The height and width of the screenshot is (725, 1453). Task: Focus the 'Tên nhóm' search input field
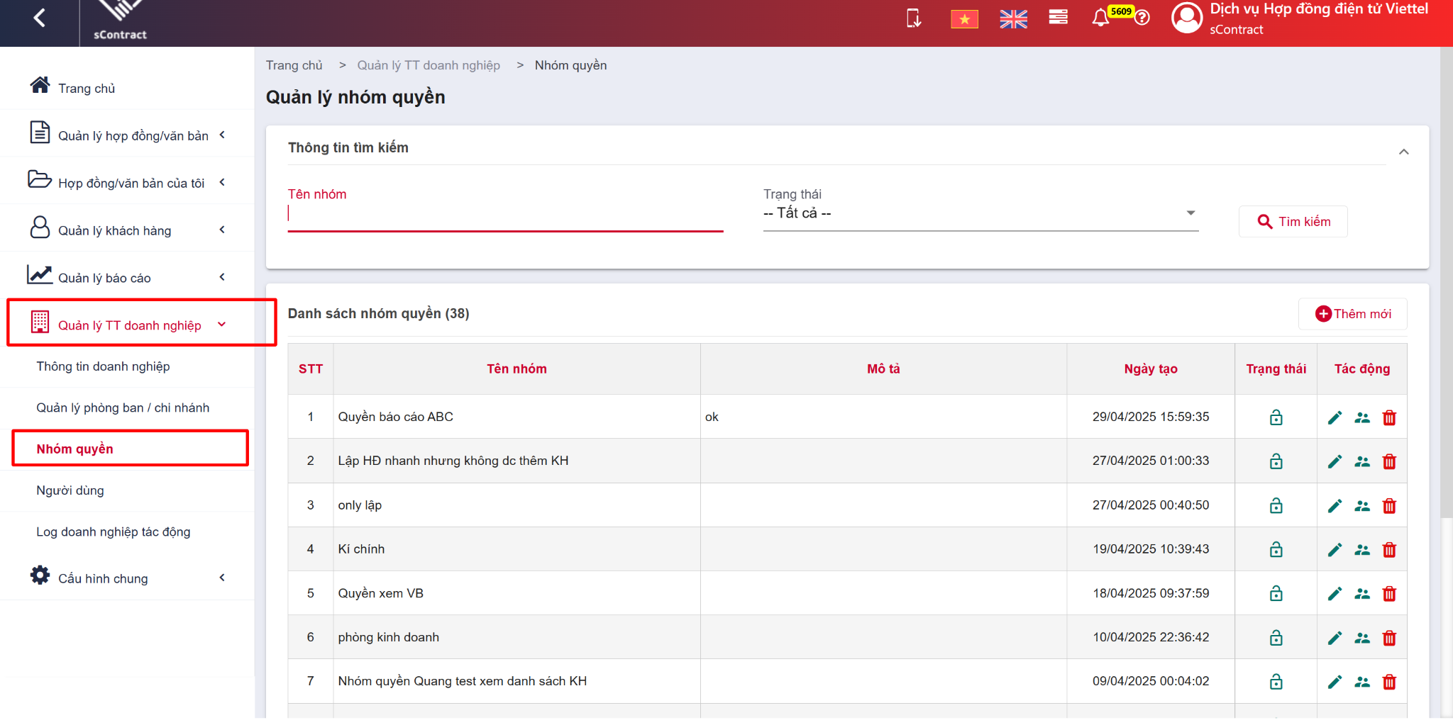point(505,214)
